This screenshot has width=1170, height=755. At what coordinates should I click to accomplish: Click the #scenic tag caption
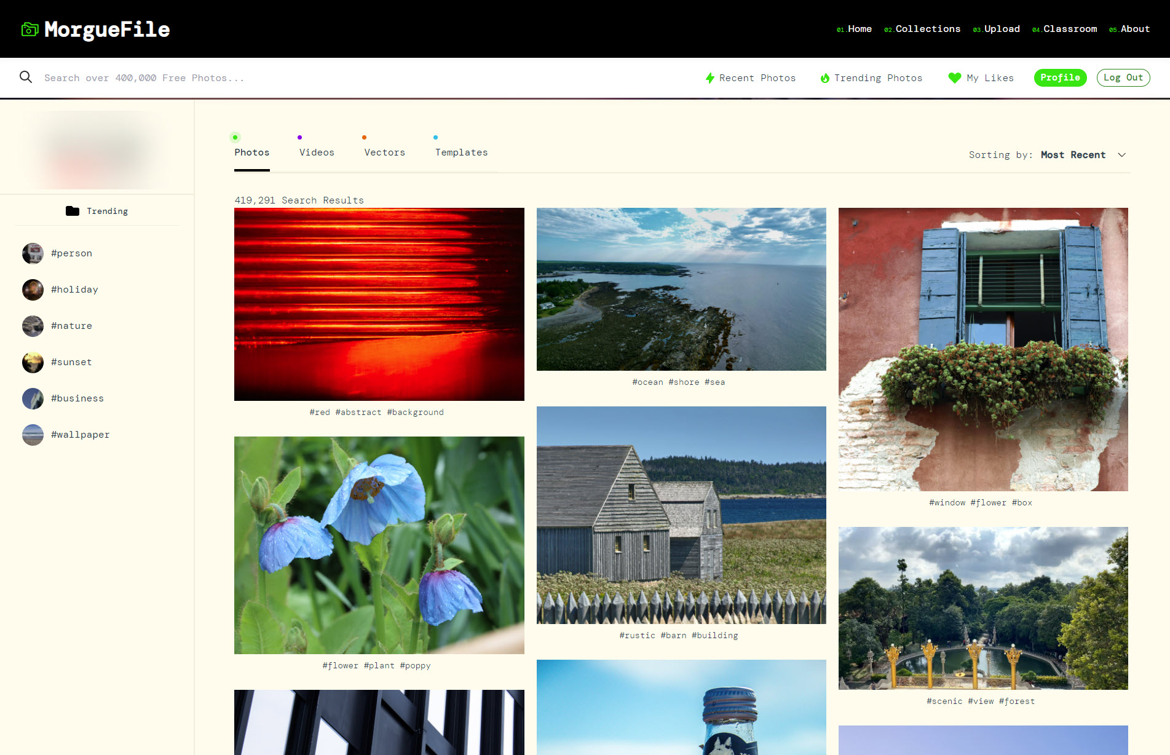click(x=945, y=702)
